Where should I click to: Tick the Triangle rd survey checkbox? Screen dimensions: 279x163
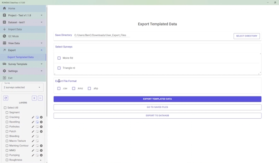click(59, 68)
